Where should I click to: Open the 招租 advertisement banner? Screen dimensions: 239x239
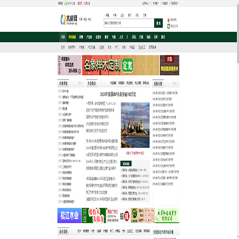[118, 216]
